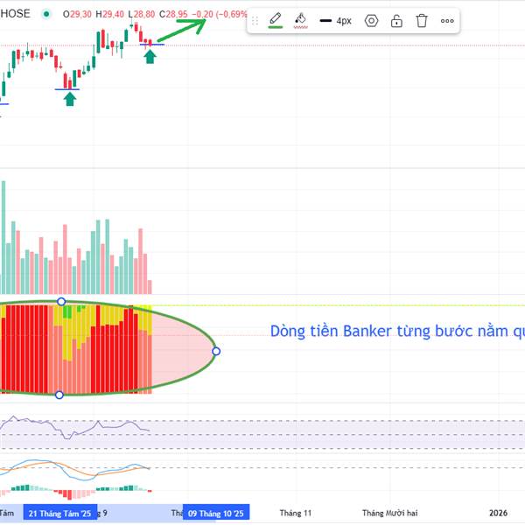Lock the drawing with the padlock icon
525x525 pixels.
click(396, 21)
